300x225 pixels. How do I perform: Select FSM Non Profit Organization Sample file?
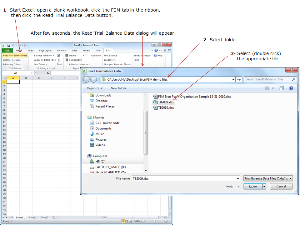[x=192, y=97]
